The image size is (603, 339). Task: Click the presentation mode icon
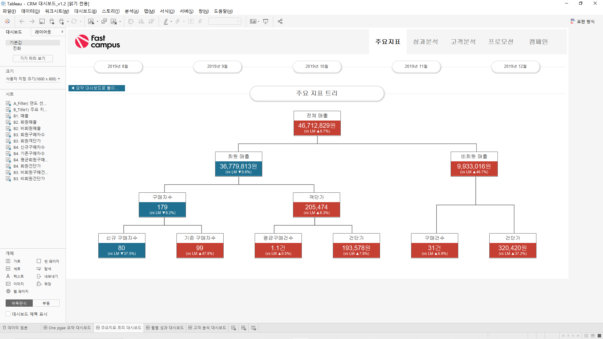(266, 21)
